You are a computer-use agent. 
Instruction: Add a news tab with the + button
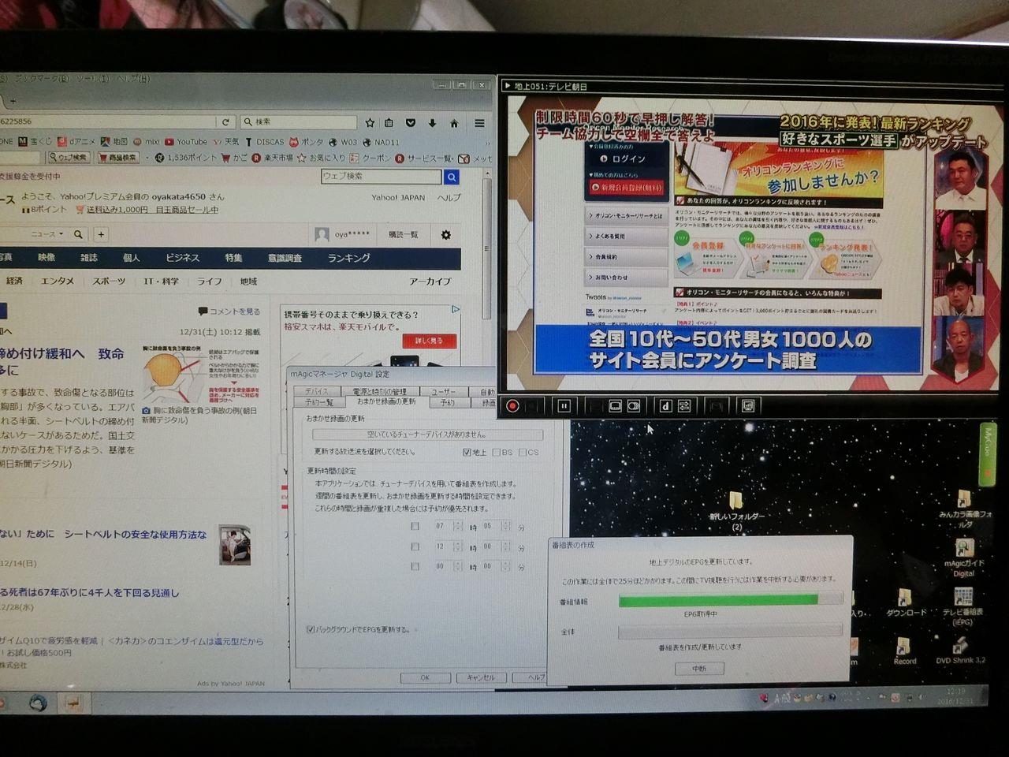[100, 234]
